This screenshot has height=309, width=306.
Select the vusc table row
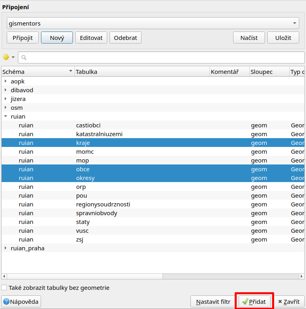[x=153, y=231]
